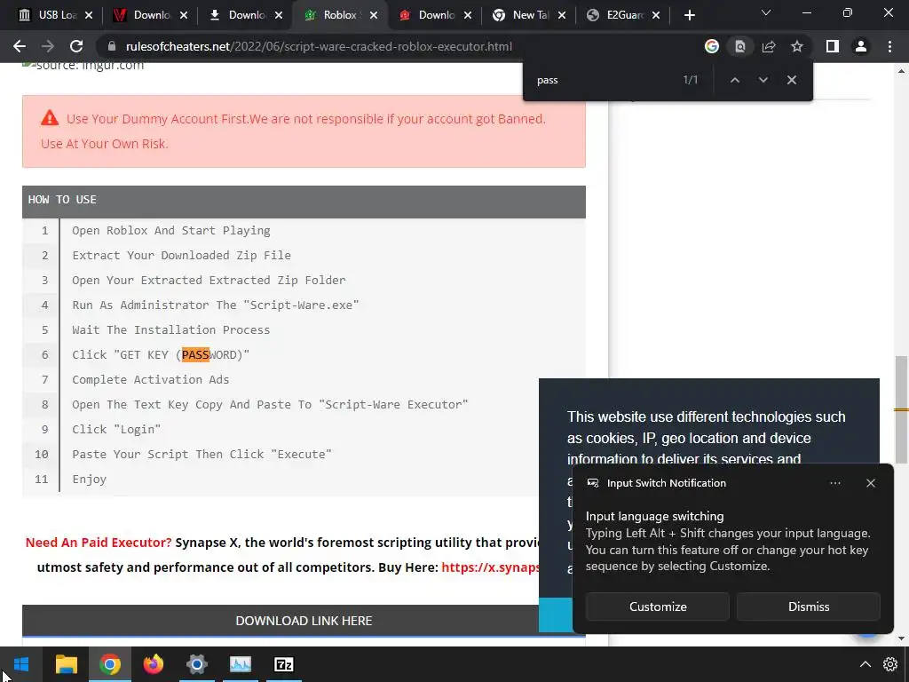Click Customize in Input Switch Notification
909x682 pixels.
click(x=658, y=607)
